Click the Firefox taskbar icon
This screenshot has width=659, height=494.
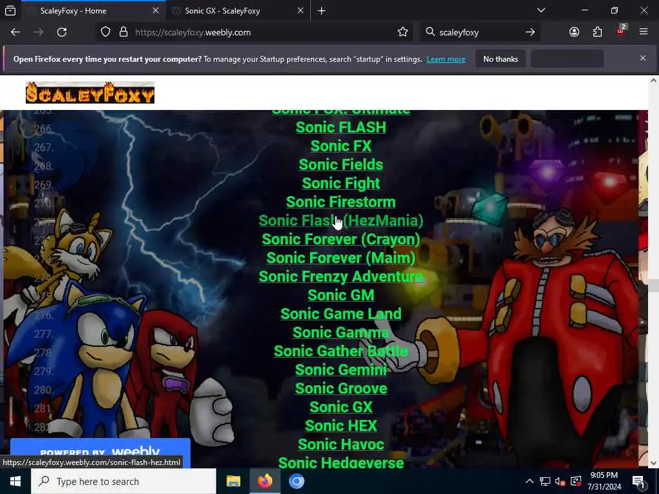coord(265,481)
